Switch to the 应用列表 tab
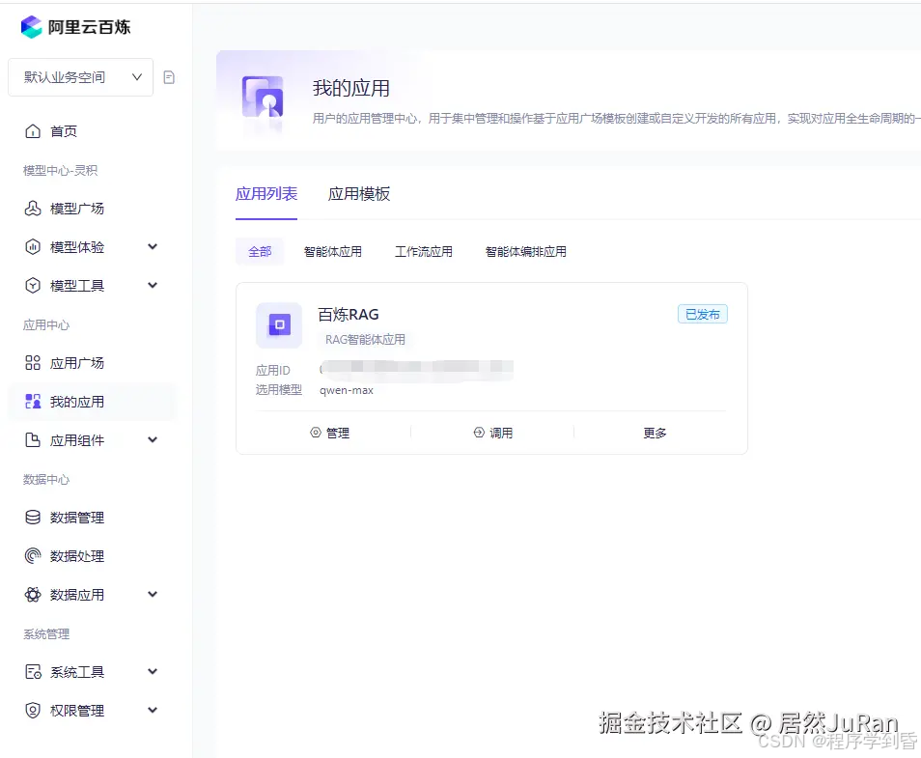 click(x=266, y=194)
